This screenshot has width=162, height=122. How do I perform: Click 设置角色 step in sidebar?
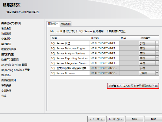click(x=6, y=28)
